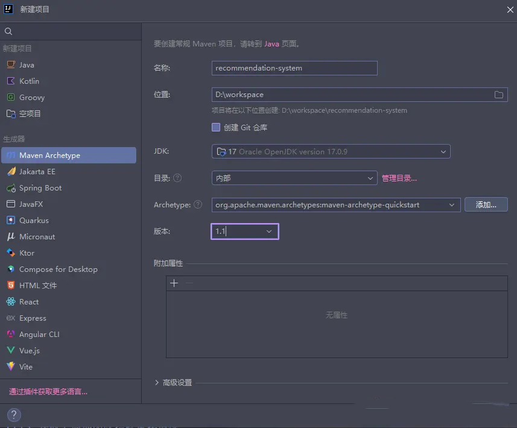The width and height of the screenshot is (517, 428).
Task: Choose Vite generator
Action: (x=69, y=367)
